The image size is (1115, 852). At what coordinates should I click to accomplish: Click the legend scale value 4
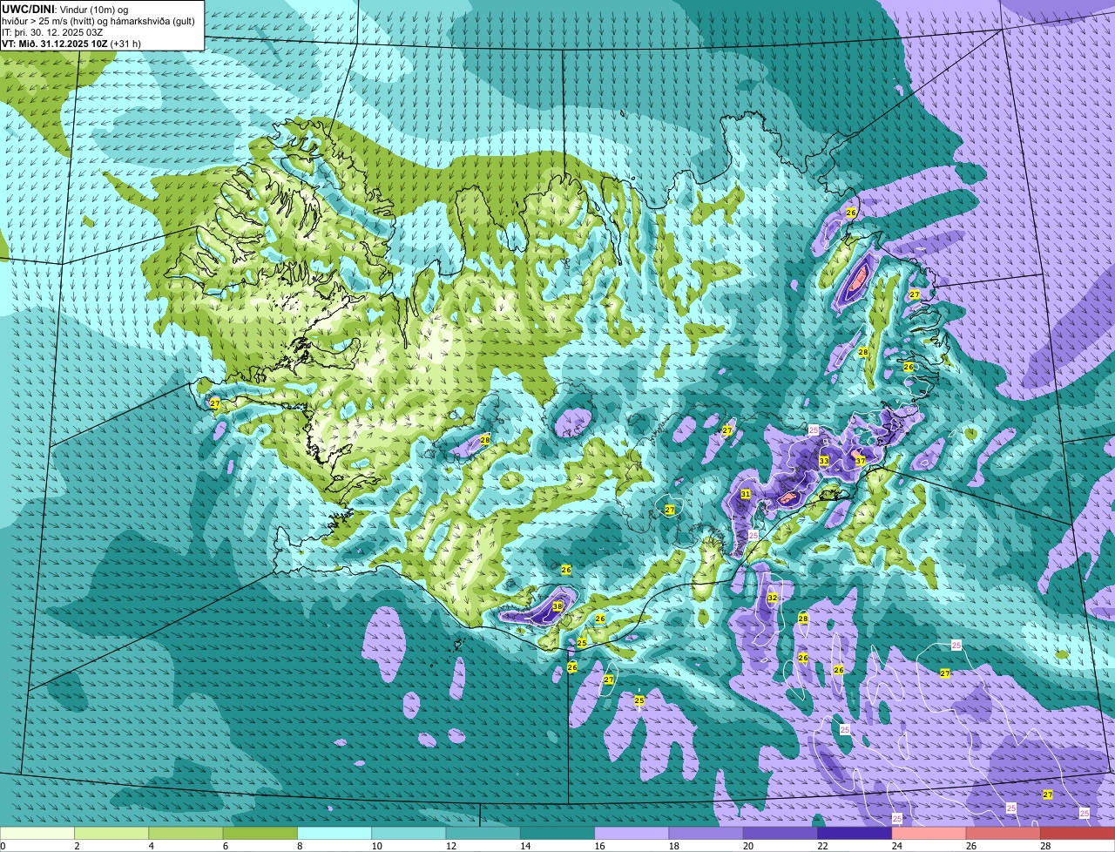tap(151, 846)
